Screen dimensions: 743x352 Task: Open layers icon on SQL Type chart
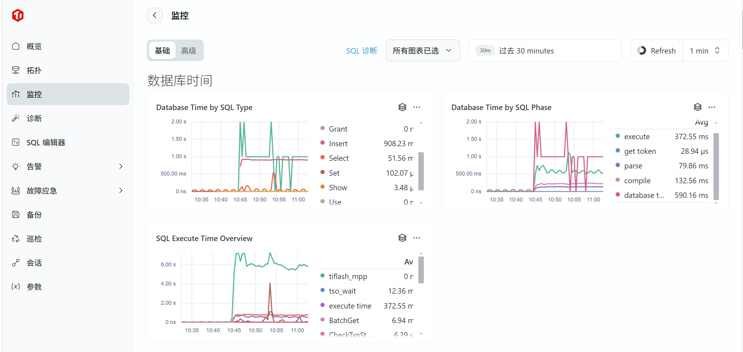pyautogui.click(x=402, y=107)
